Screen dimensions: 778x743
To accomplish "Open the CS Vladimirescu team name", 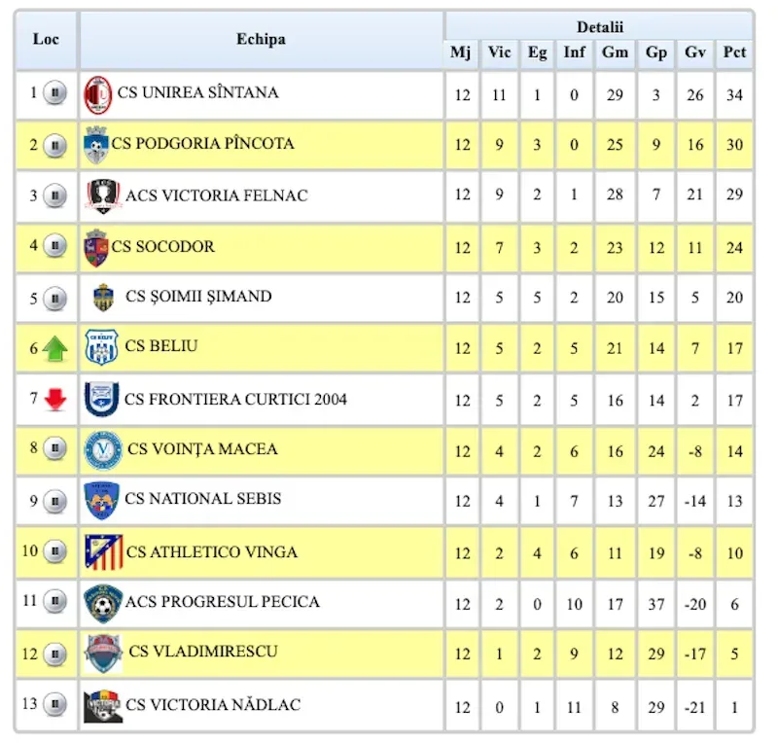I will [203, 652].
